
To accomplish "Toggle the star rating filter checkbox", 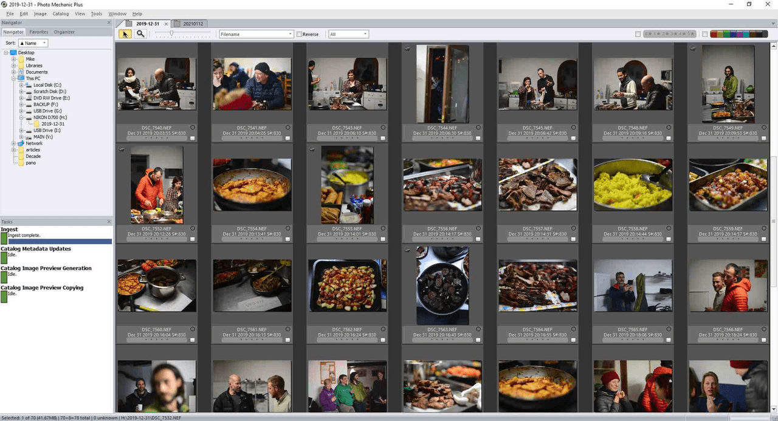I will (638, 34).
